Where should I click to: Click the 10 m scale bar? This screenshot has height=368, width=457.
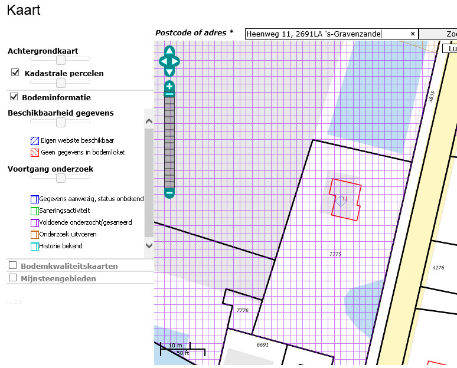[x=175, y=346]
